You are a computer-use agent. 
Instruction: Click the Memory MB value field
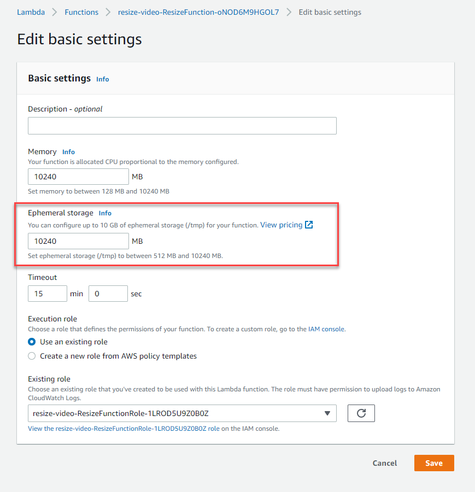pos(78,177)
